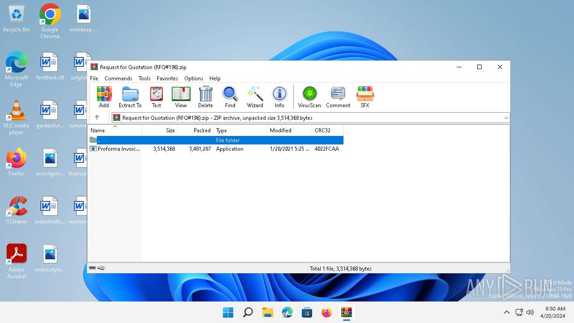The width and height of the screenshot is (574, 323).
Task: Click the Test archive icon
Action: click(157, 97)
